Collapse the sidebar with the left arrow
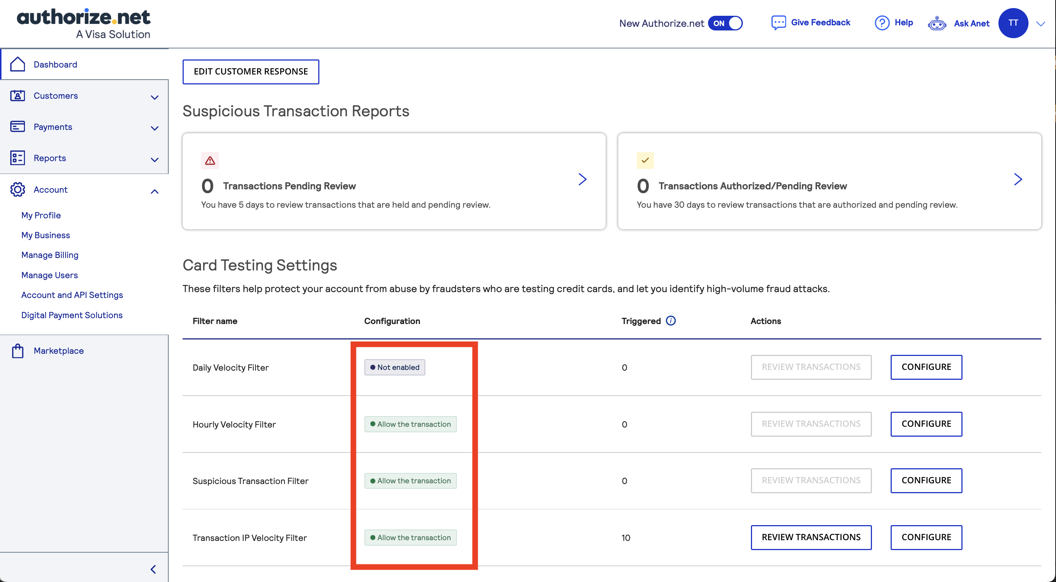 click(153, 569)
